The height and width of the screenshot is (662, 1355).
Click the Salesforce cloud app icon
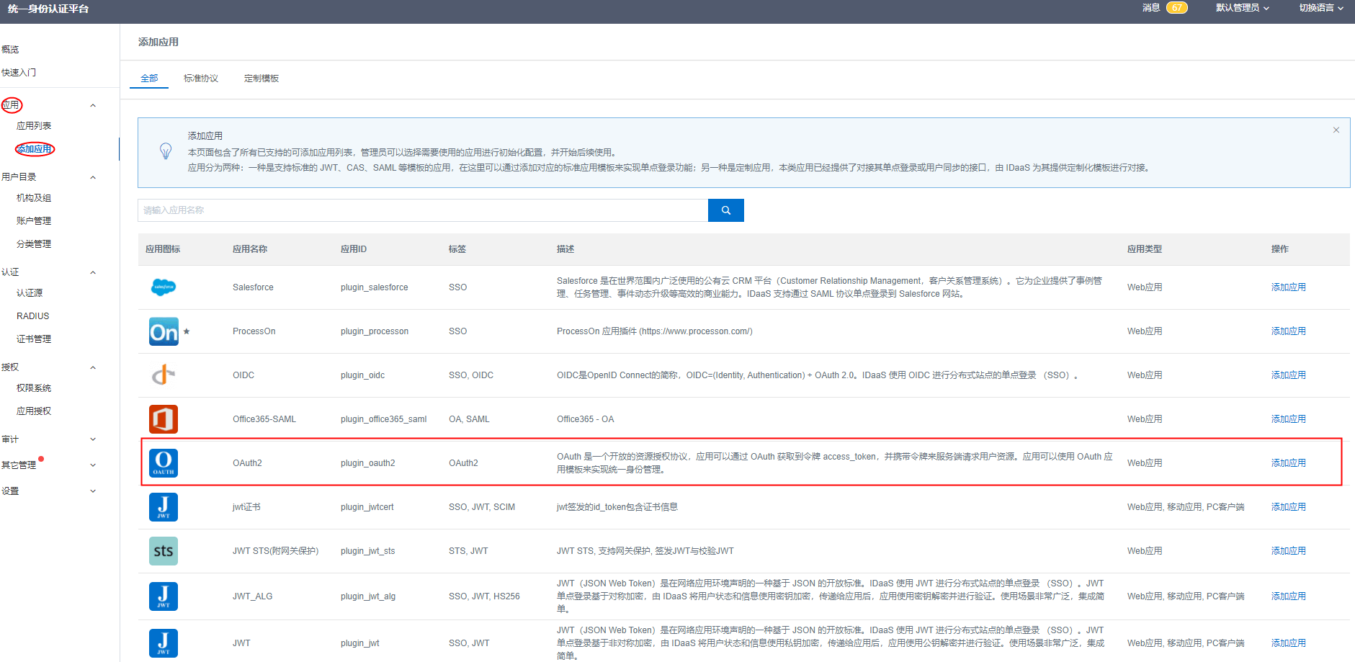pyautogui.click(x=164, y=287)
